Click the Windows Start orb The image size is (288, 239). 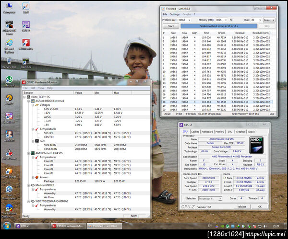pos(7,226)
